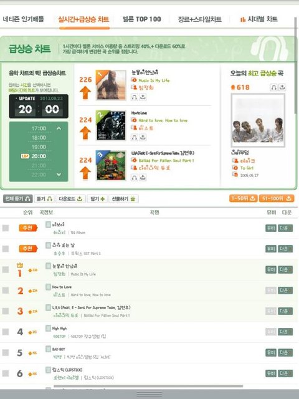Open song info icon for High High row
The height and width of the screenshot is (399, 299).
tap(48, 329)
